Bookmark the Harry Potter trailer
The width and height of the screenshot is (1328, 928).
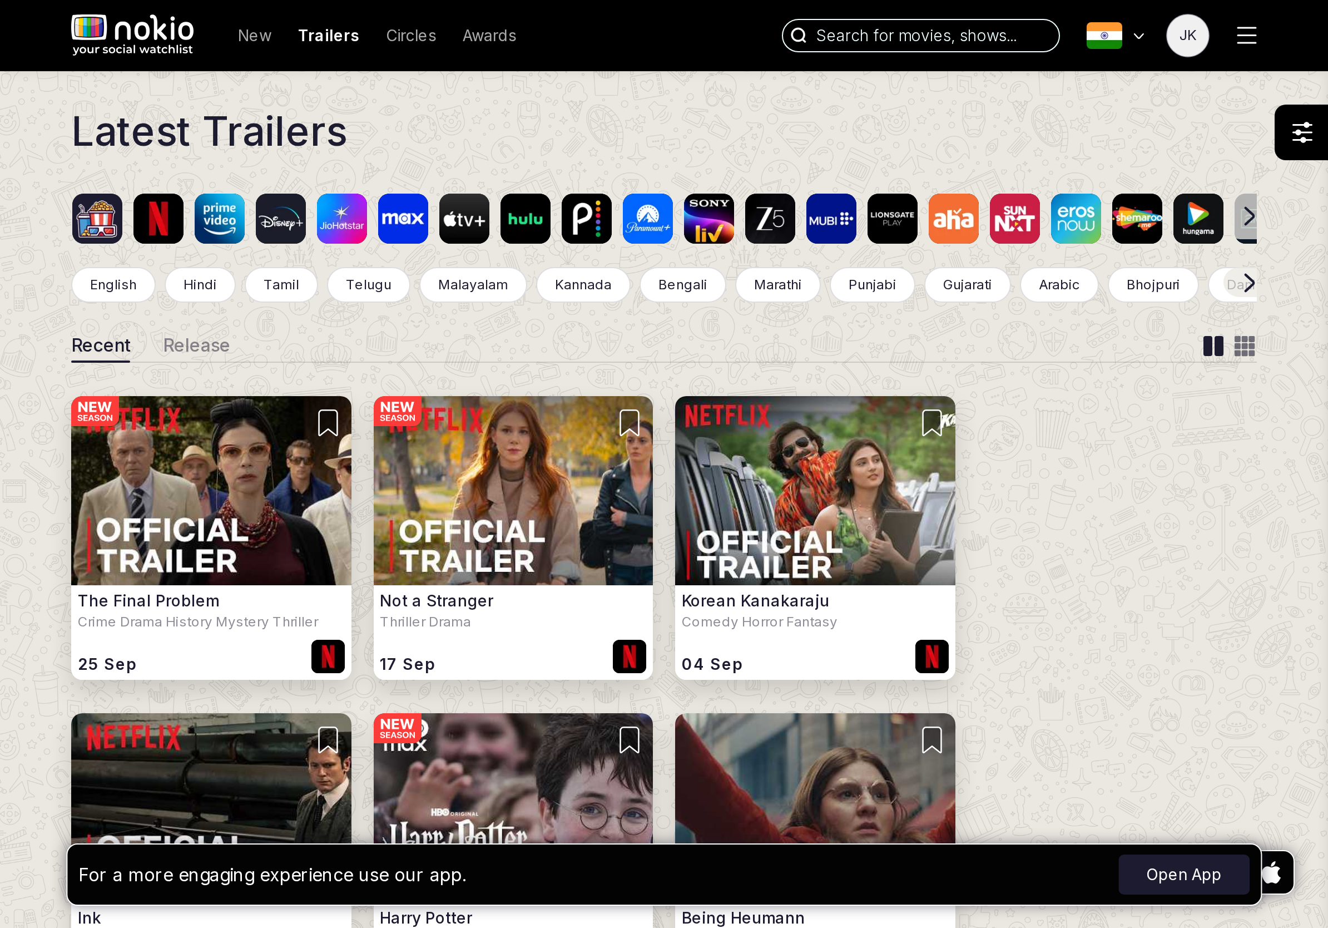click(x=630, y=740)
